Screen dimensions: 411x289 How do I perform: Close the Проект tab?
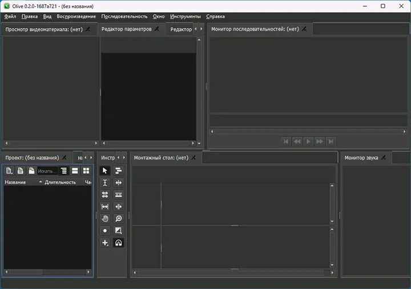pyautogui.click(x=64, y=157)
